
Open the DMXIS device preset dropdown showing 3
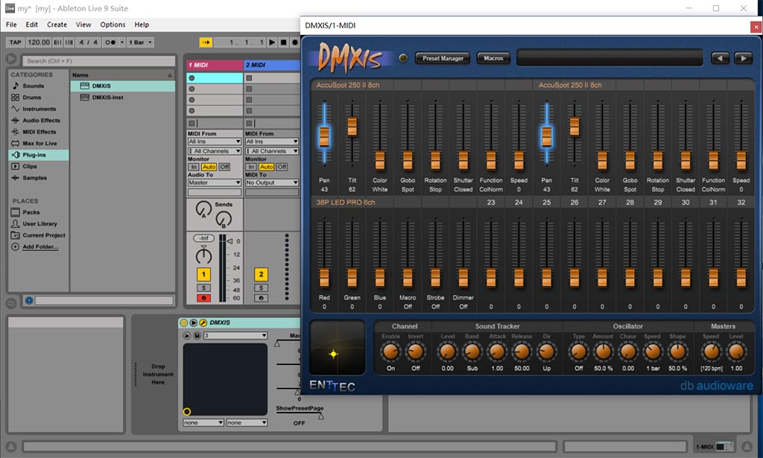235,335
